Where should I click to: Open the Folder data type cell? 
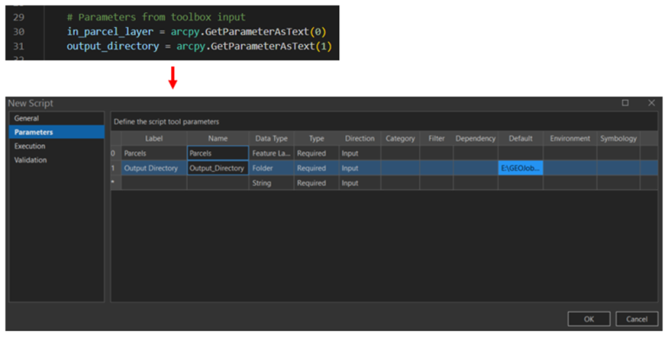click(x=271, y=169)
